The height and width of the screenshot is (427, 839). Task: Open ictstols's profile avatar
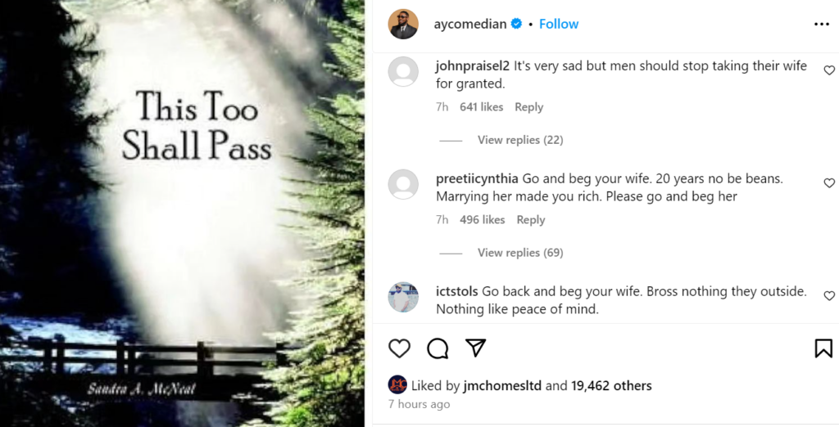pyautogui.click(x=403, y=297)
